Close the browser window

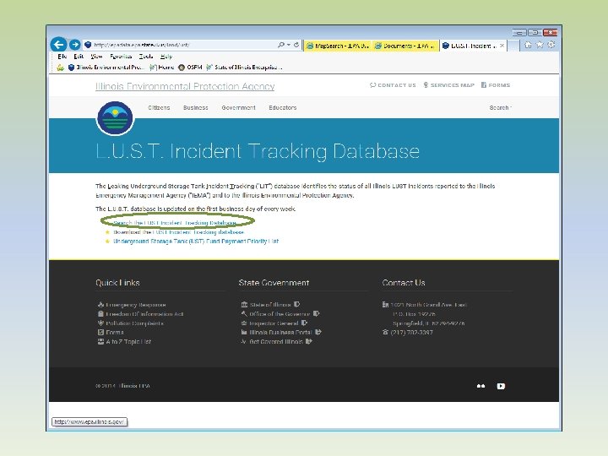(x=551, y=33)
